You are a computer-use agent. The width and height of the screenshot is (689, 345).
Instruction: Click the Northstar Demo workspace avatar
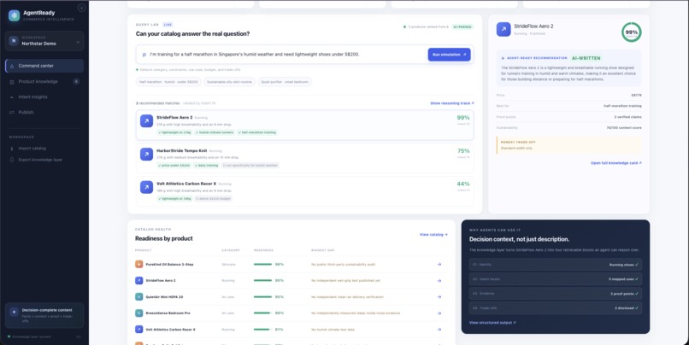click(14, 41)
